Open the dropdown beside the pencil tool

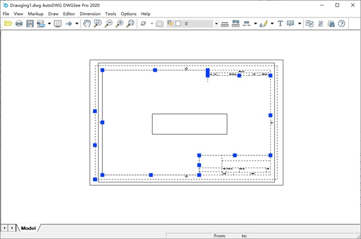(x=272, y=23)
